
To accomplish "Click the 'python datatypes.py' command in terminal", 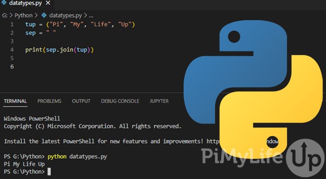I will 77,157.
